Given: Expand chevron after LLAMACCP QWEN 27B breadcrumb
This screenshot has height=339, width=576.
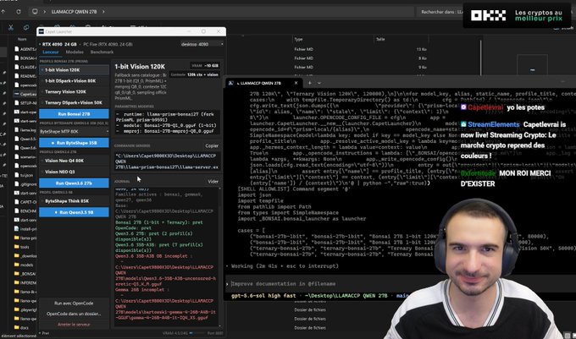Looking at the screenshot, I should [103, 12].
